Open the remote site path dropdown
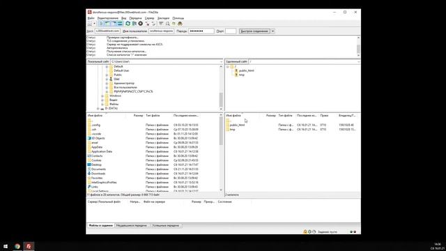 (x=358, y=61)
